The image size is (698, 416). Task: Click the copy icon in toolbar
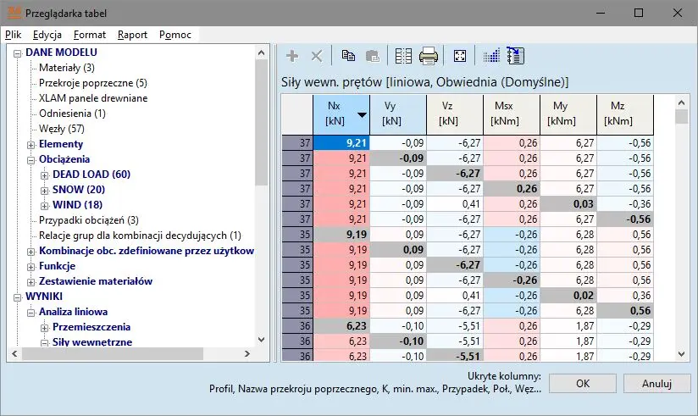pyautogui.click(x=348, y=56)
